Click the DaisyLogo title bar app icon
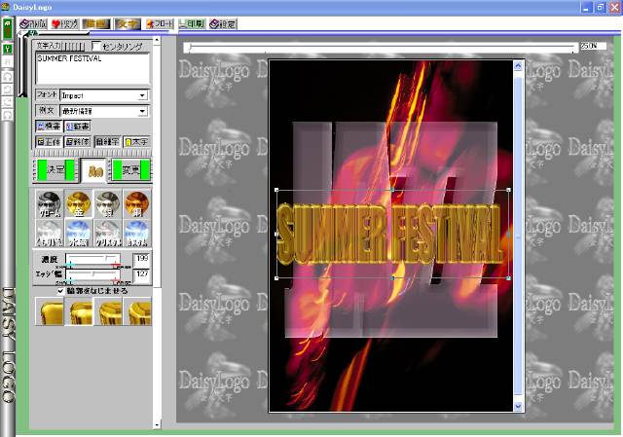The height and width of the screenshot is (437, 623). pyautogui.click(x=5, y=7)
